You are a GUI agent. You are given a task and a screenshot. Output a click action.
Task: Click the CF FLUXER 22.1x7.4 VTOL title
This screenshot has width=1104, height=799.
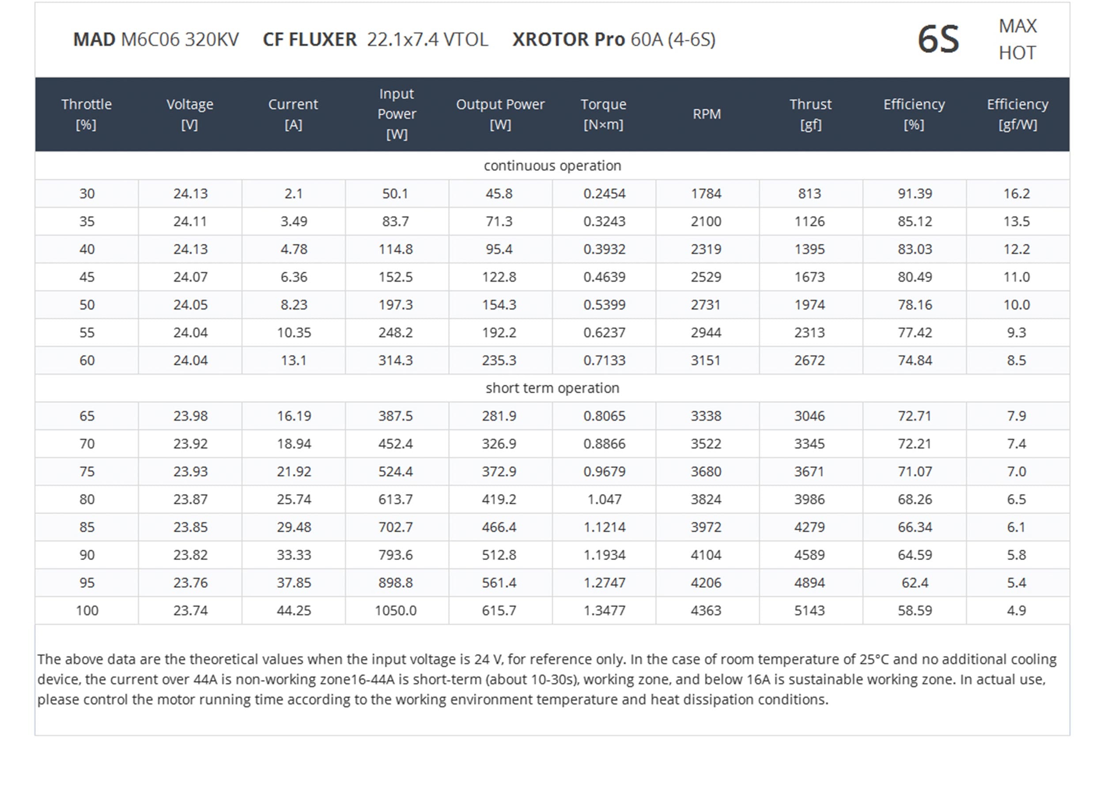point(375,39)
